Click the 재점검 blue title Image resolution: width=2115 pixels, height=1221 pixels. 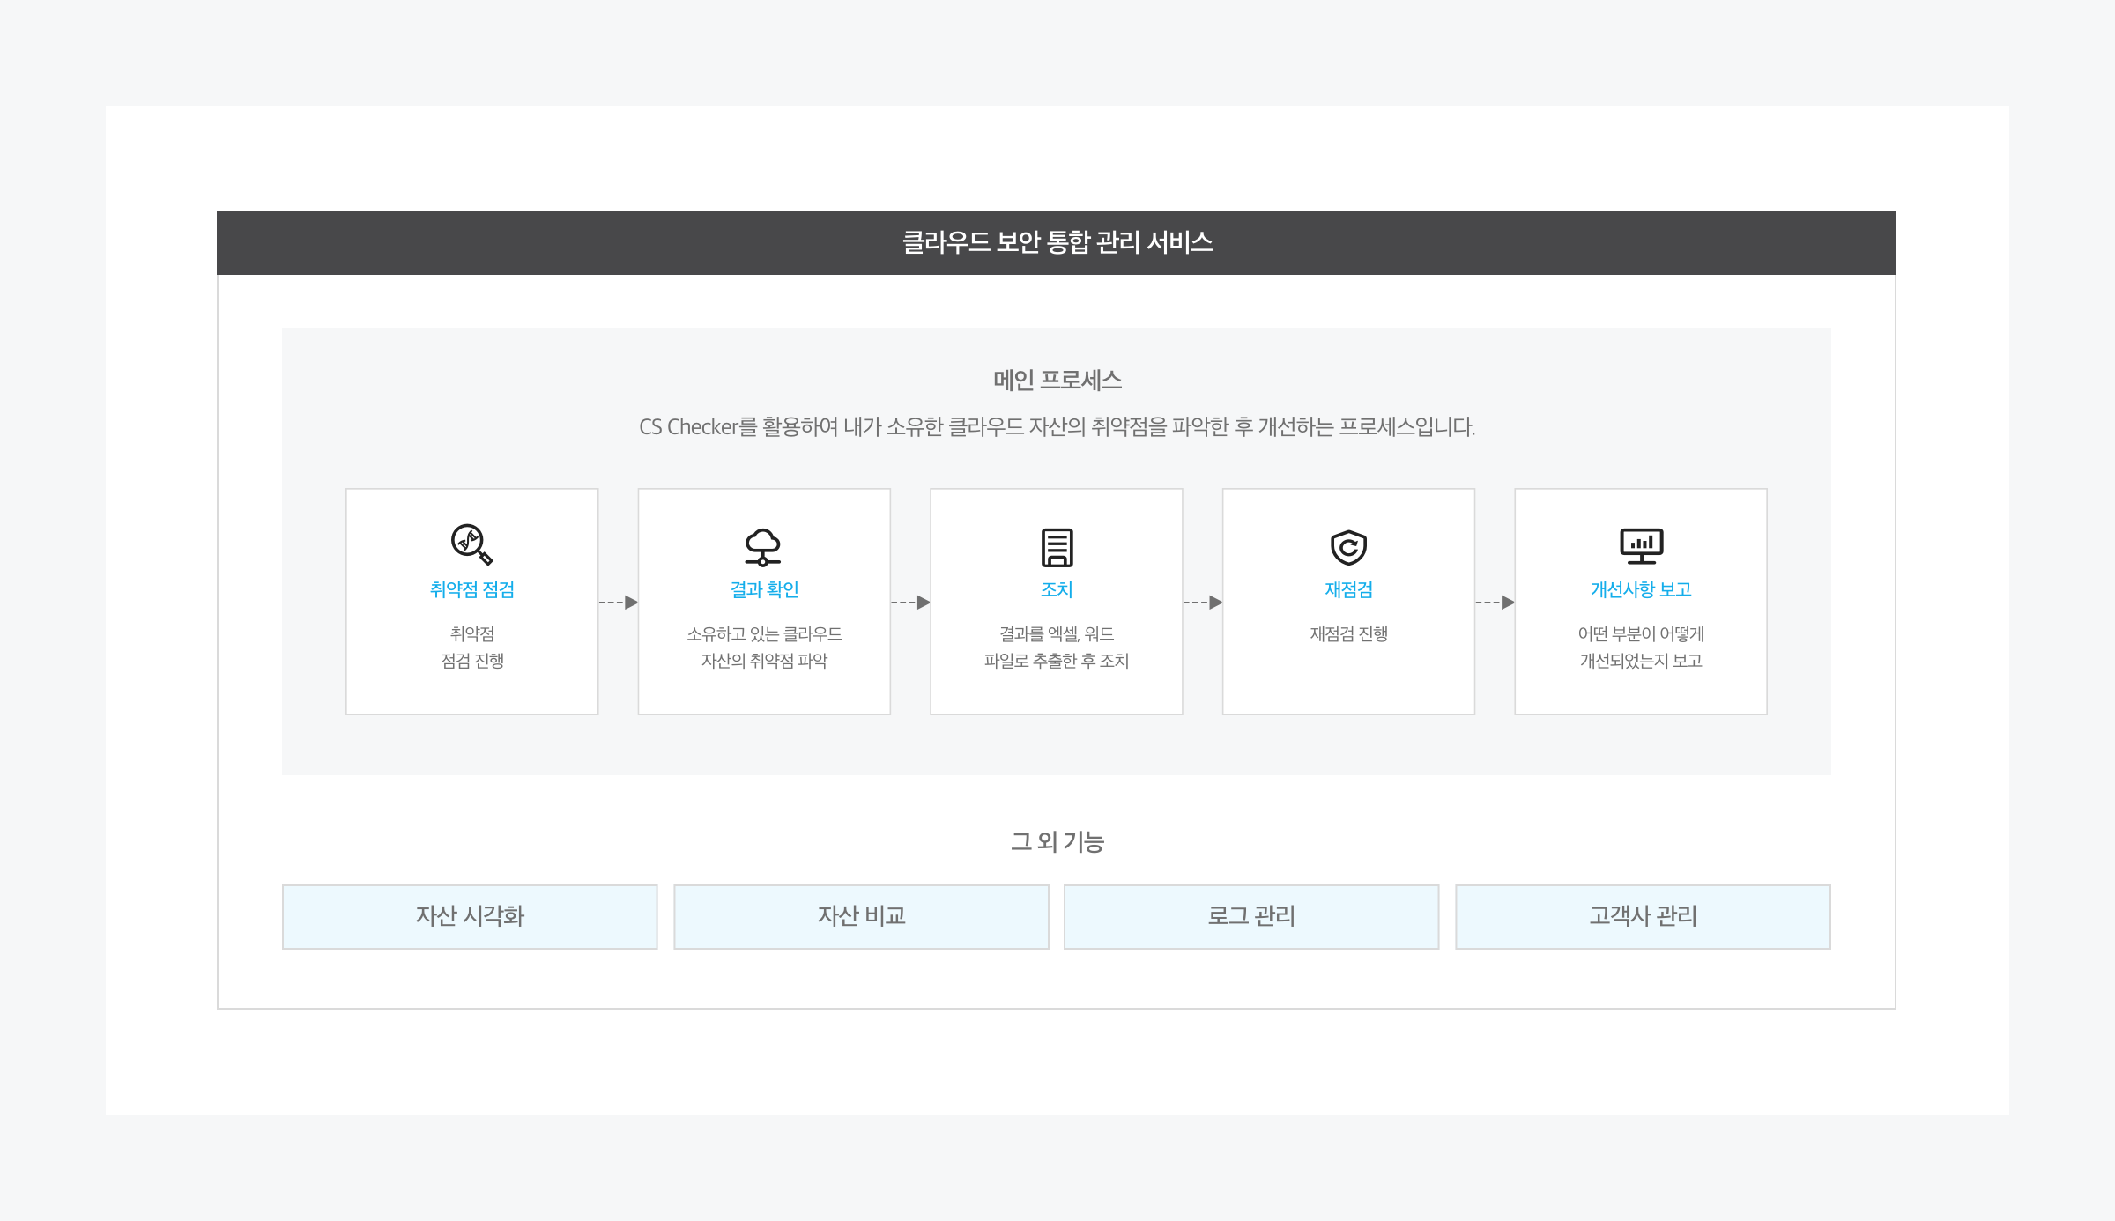[1348, 589]
